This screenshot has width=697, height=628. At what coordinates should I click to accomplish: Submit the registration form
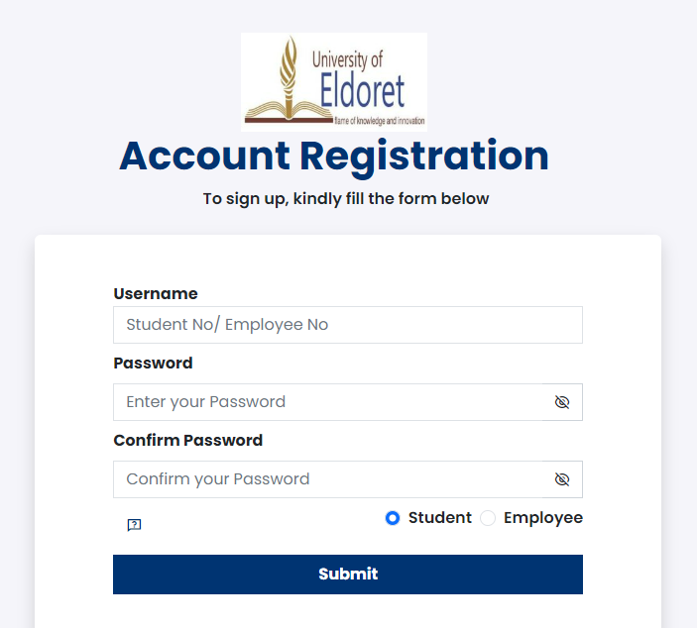348,575
